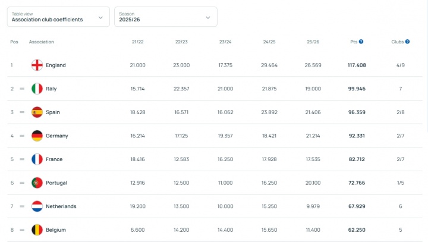Click the Spain flag icon
The height and width of the screenshot is (242, 428).
(x=37, y=112)
